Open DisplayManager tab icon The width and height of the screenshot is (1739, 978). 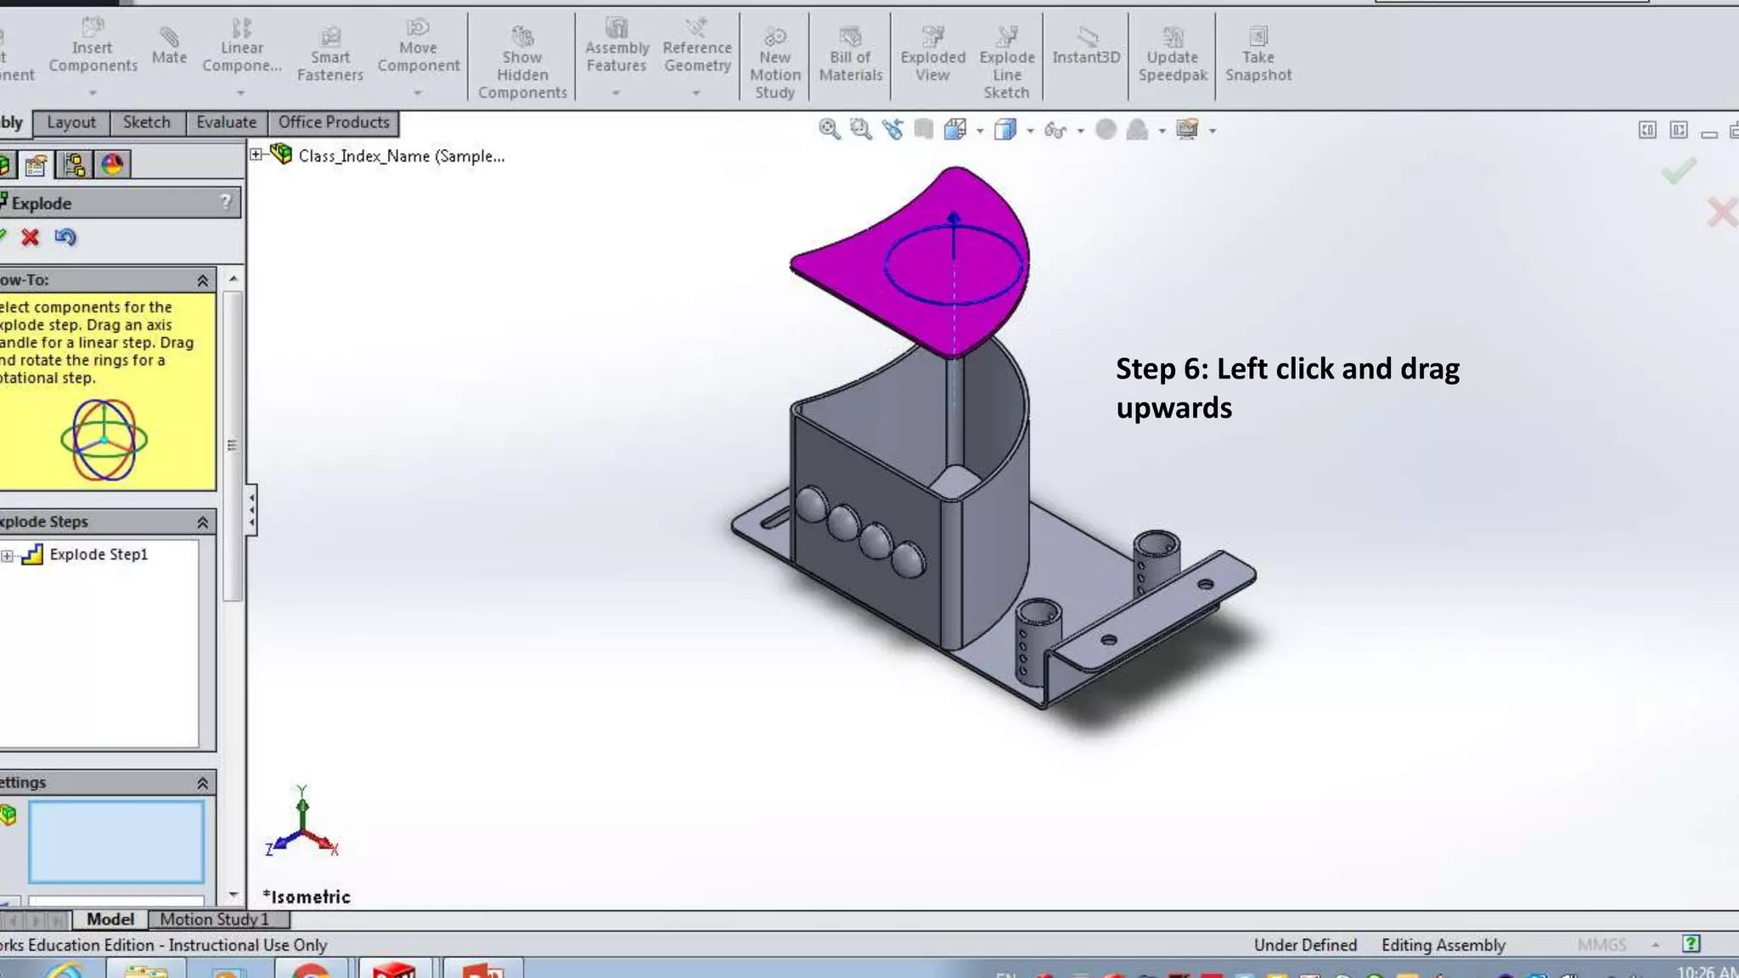[112, 165]
